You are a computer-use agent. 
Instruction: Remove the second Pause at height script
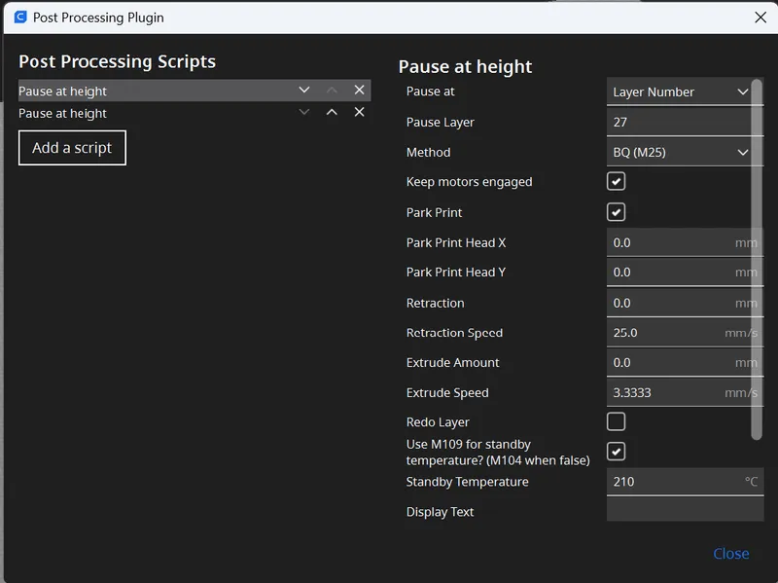(x=359, y=112)
